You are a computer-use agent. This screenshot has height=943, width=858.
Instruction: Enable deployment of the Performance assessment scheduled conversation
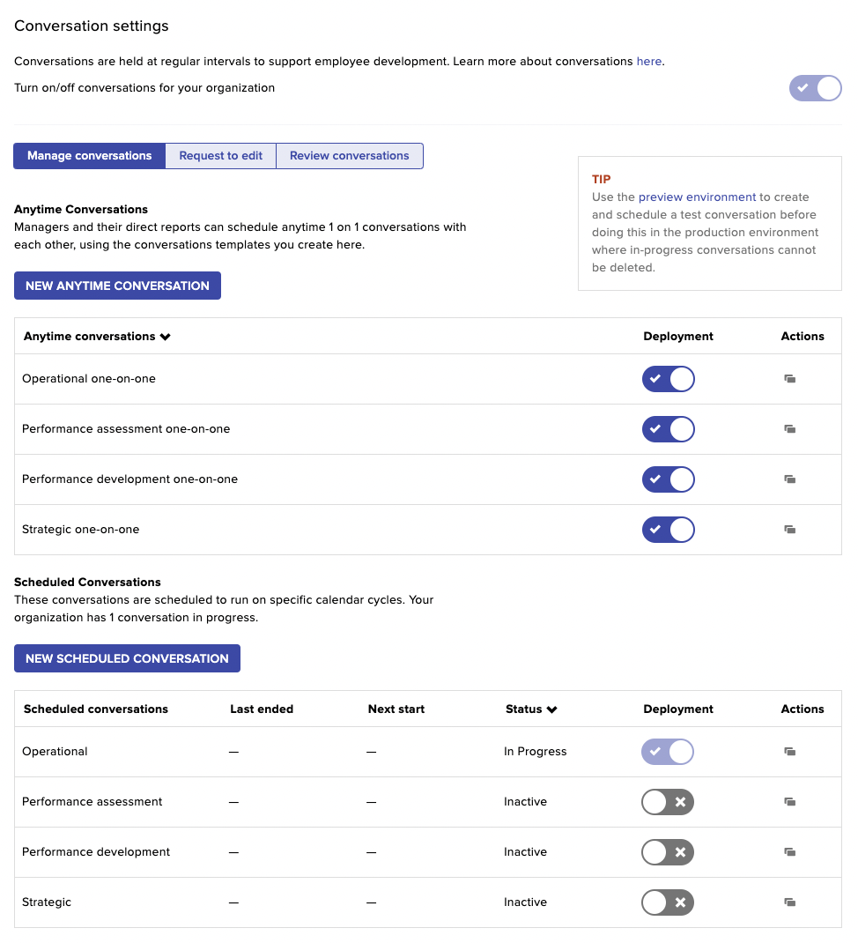point(668,802)
